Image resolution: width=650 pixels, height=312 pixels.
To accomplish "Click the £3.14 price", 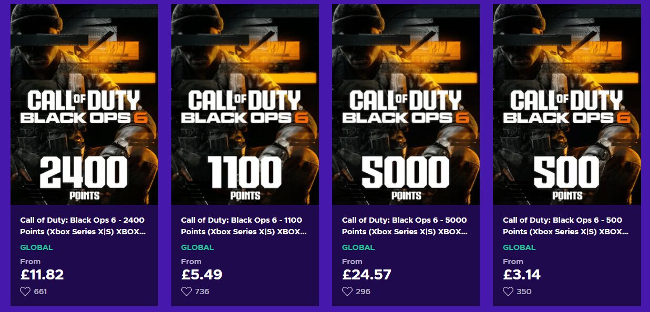I will click(x=522, y=274).
